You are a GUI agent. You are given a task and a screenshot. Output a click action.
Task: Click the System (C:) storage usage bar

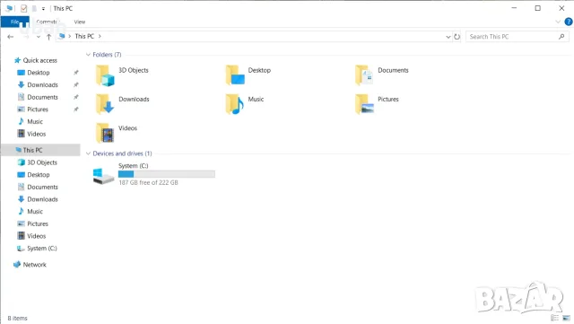pos(167,174)
